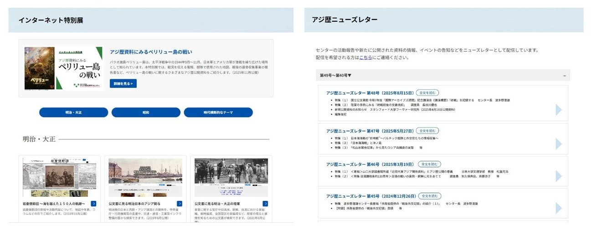Click blue arrow icon on 明治・大正の陸軍 card

point(265,204)
